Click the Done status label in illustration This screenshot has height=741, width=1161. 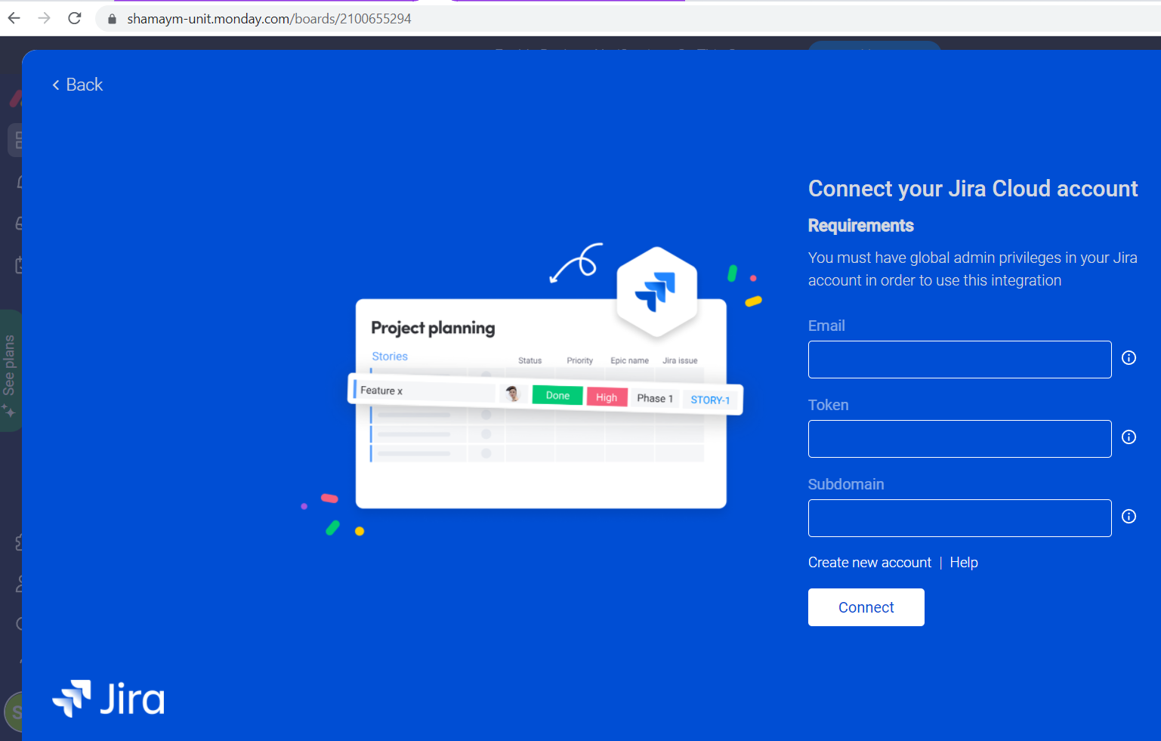[x=557, y=395]
